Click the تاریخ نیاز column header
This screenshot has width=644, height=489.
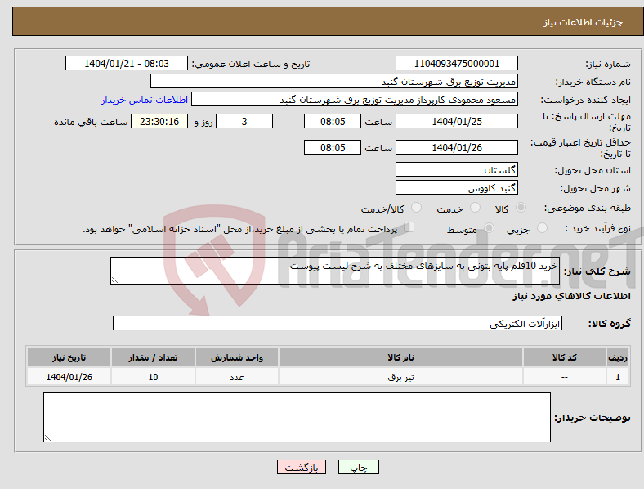69,357
